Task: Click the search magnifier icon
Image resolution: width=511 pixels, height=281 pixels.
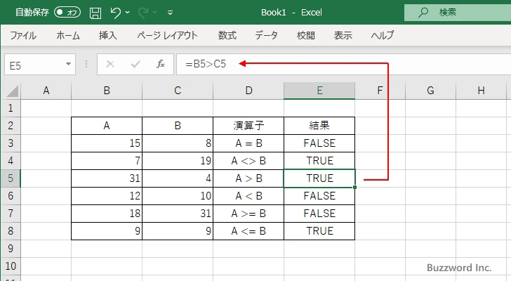Action: (423, 13)
